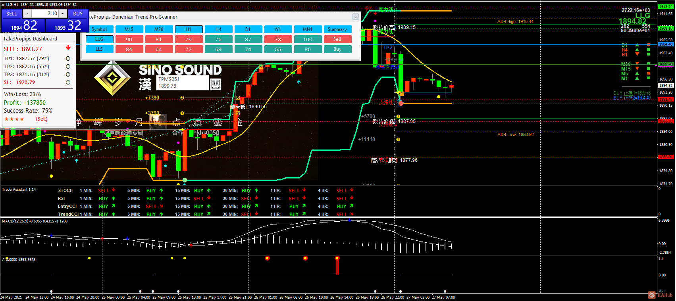Click the 1913.24 price scale label
The width and height of the screenshot is (676, 301).
(x=666, y=6)
